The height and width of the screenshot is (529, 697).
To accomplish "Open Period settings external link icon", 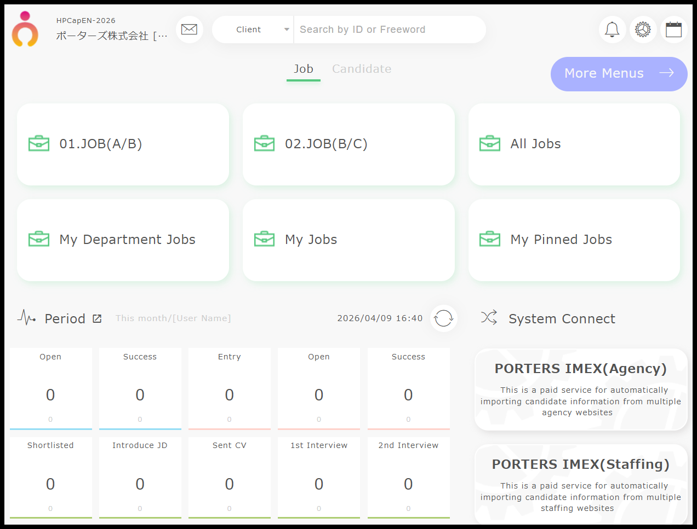I will [x=97, y=318].
